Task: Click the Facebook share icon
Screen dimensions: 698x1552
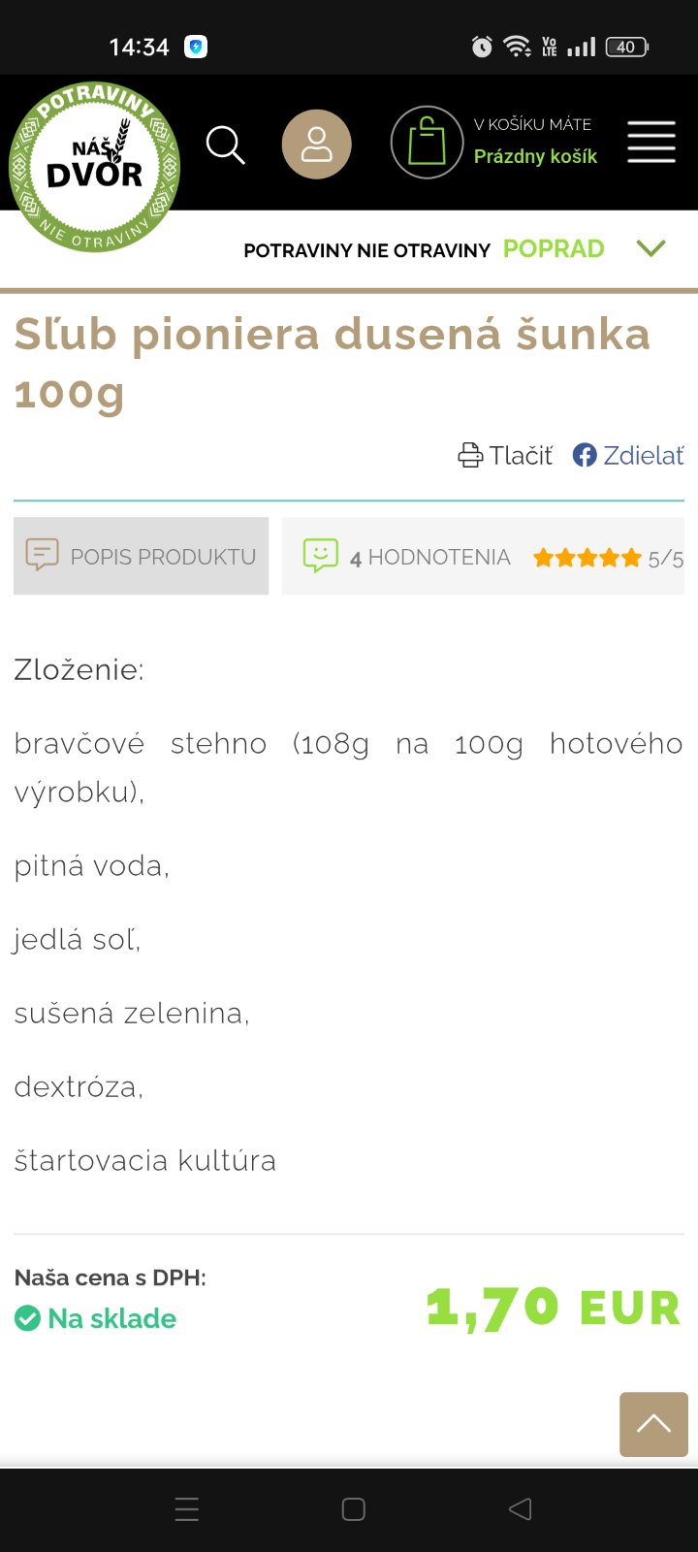Action: 585,455
